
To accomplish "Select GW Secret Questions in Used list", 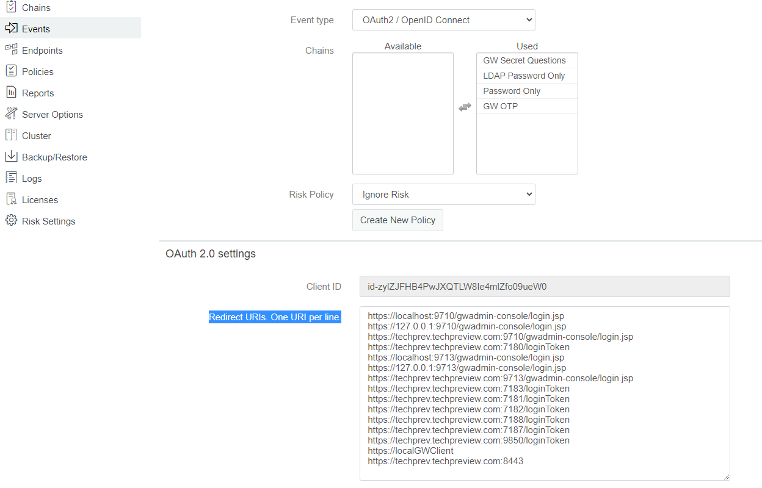I will point(524,60).
